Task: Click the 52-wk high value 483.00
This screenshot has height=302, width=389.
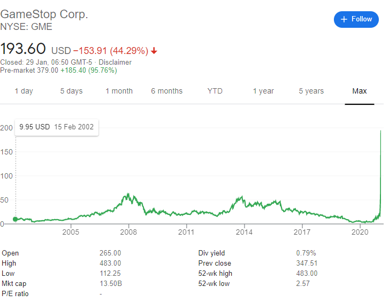Action: pyautogui.click(x=307, y=274)
